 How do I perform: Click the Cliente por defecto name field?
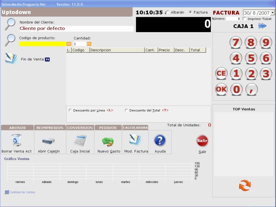(76, 28)
